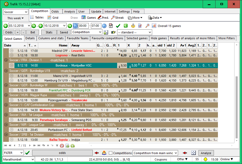Click the green checkmark in date toolbar
Viewport: 242px width, 164px height.
[118, 26]
